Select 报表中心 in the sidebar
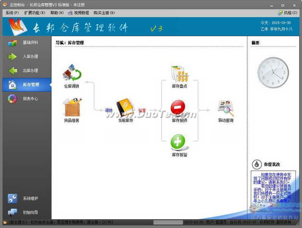The width and height of the screenshot is (302, 228). point(30,99)
